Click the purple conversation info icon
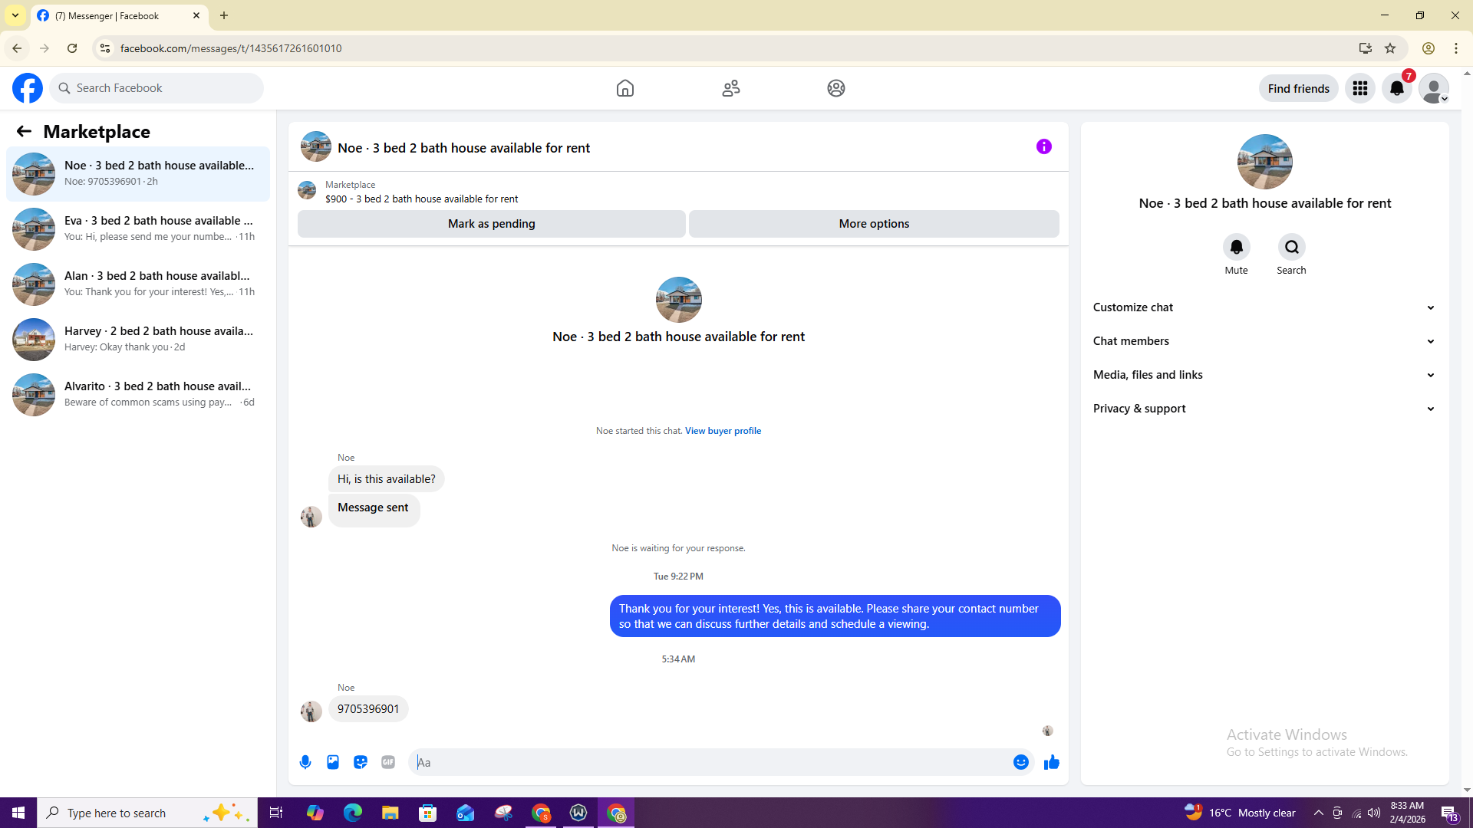Screen dimensions: 1473x828 coord(1043,146)
